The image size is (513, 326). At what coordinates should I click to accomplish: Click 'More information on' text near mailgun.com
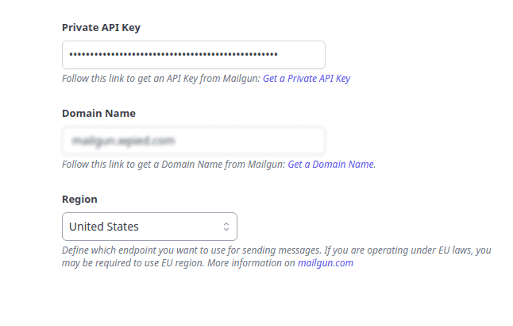(x=251, y=263)
